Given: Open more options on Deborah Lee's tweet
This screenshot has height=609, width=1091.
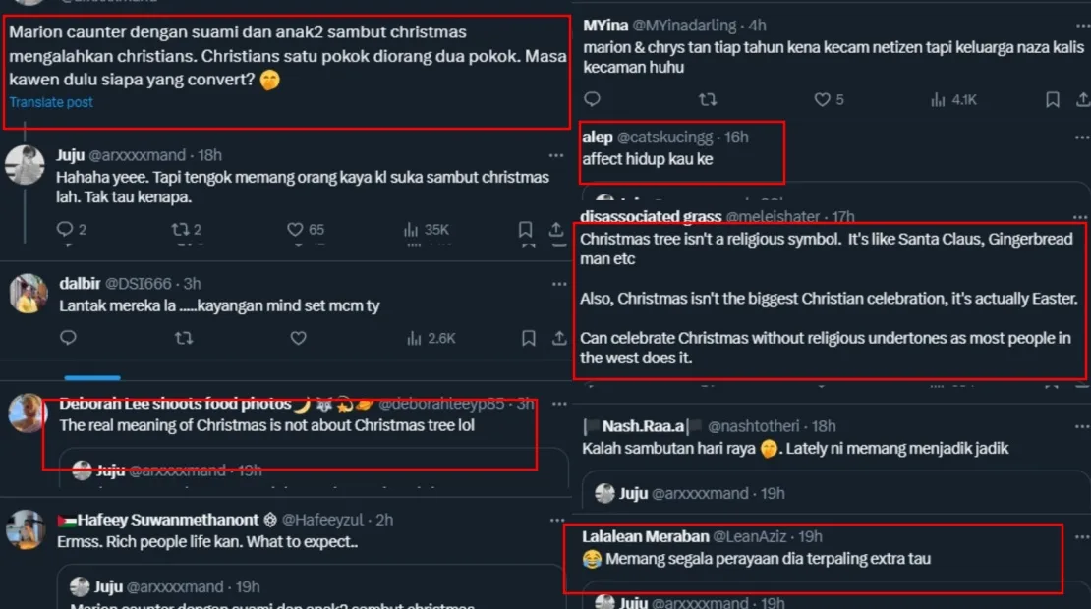Looking at the screenshot, I should (558, 403).
